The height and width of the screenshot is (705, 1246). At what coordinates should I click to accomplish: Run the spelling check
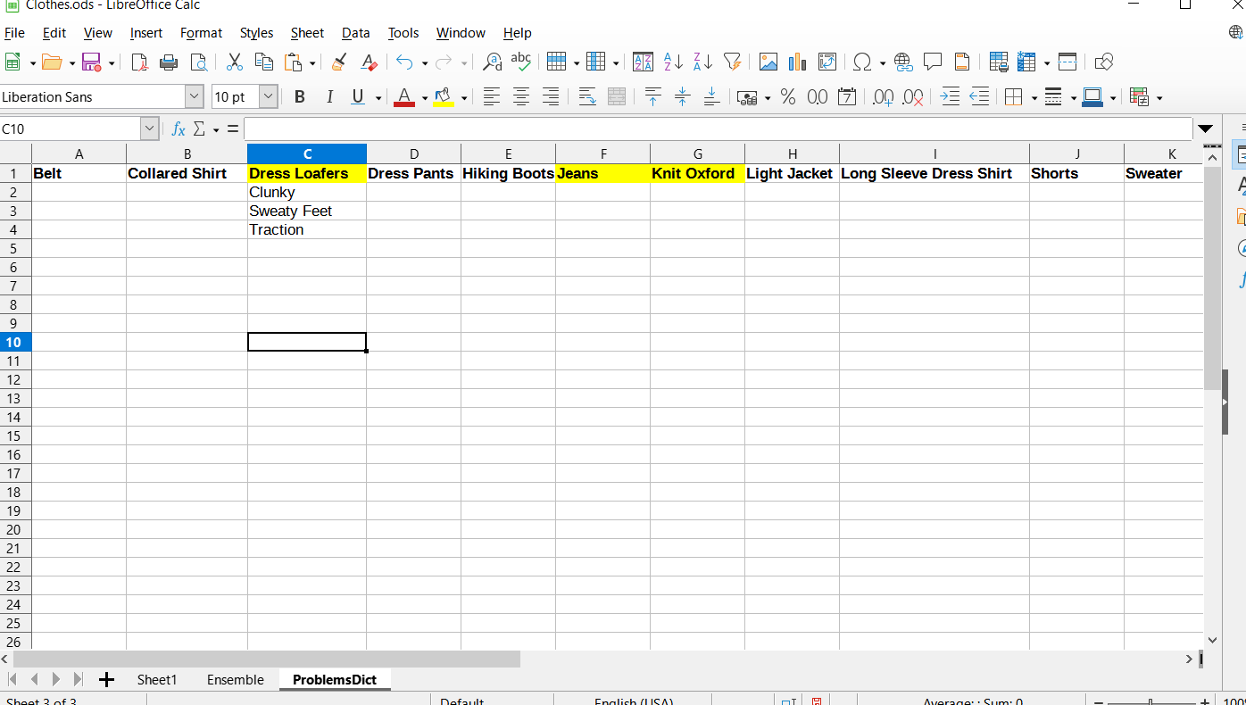click(x=521, y=62)
